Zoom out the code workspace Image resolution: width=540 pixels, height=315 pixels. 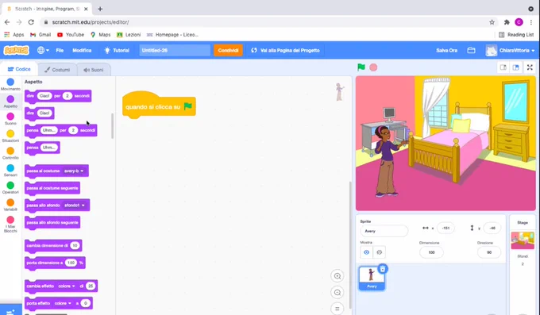pyautogui.click(x=337, y=292)
